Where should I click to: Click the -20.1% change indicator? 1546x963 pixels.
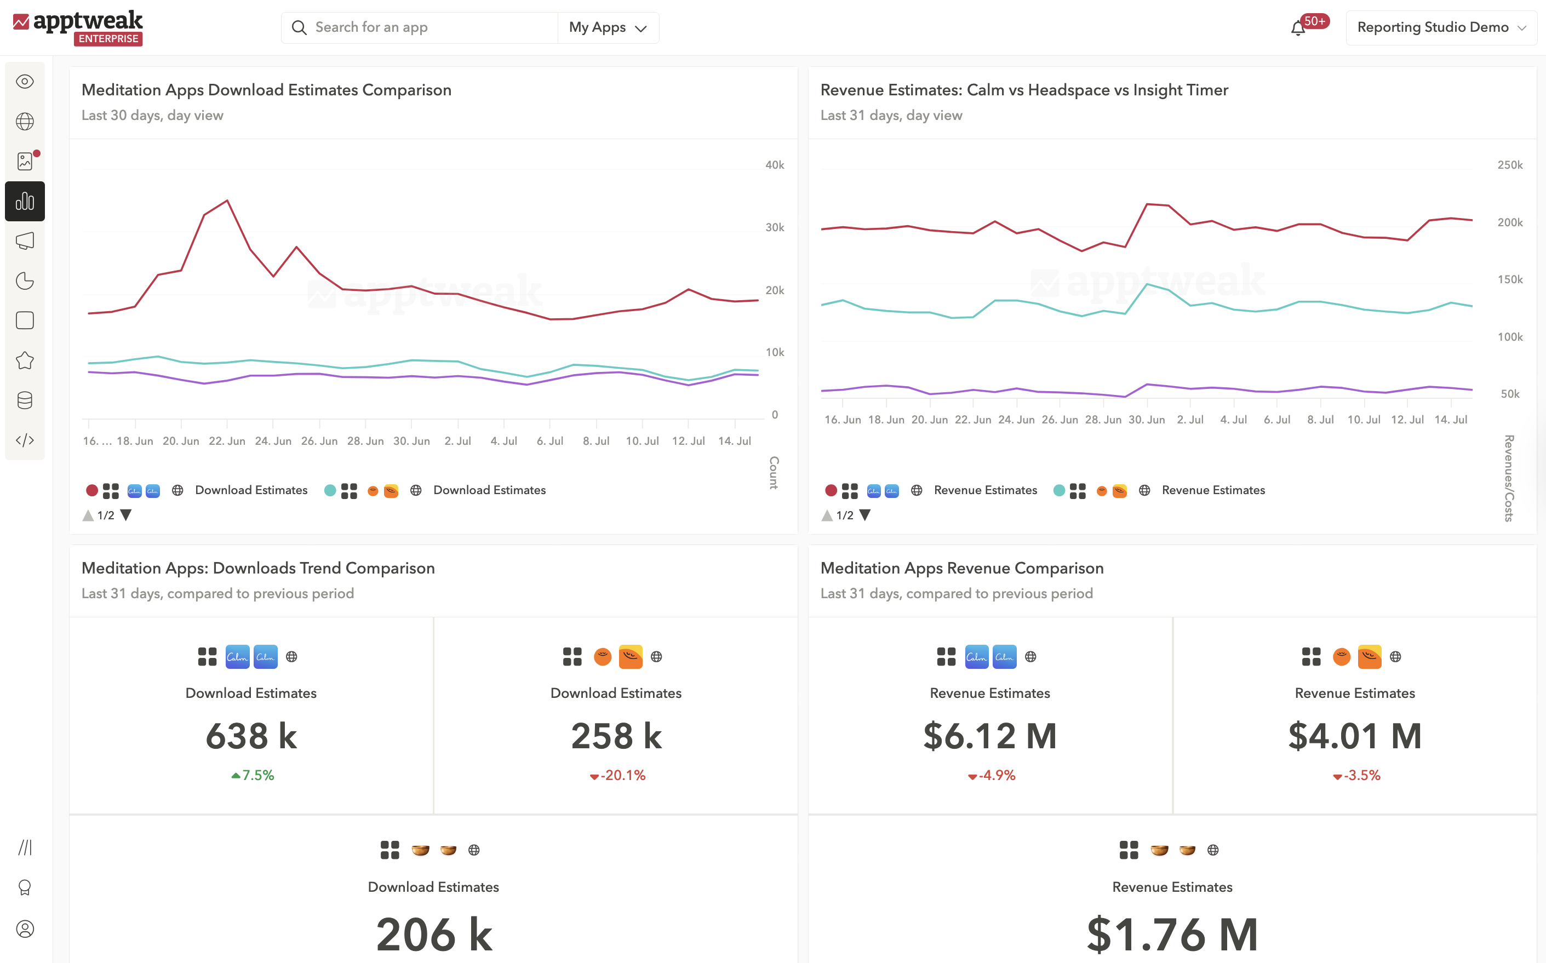[x=617, y=775]
